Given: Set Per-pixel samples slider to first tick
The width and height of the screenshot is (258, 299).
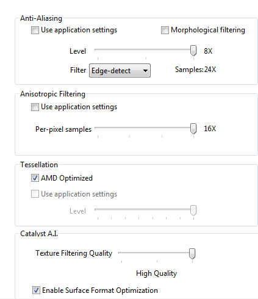Looking at the screenshot, I should 98,128.
